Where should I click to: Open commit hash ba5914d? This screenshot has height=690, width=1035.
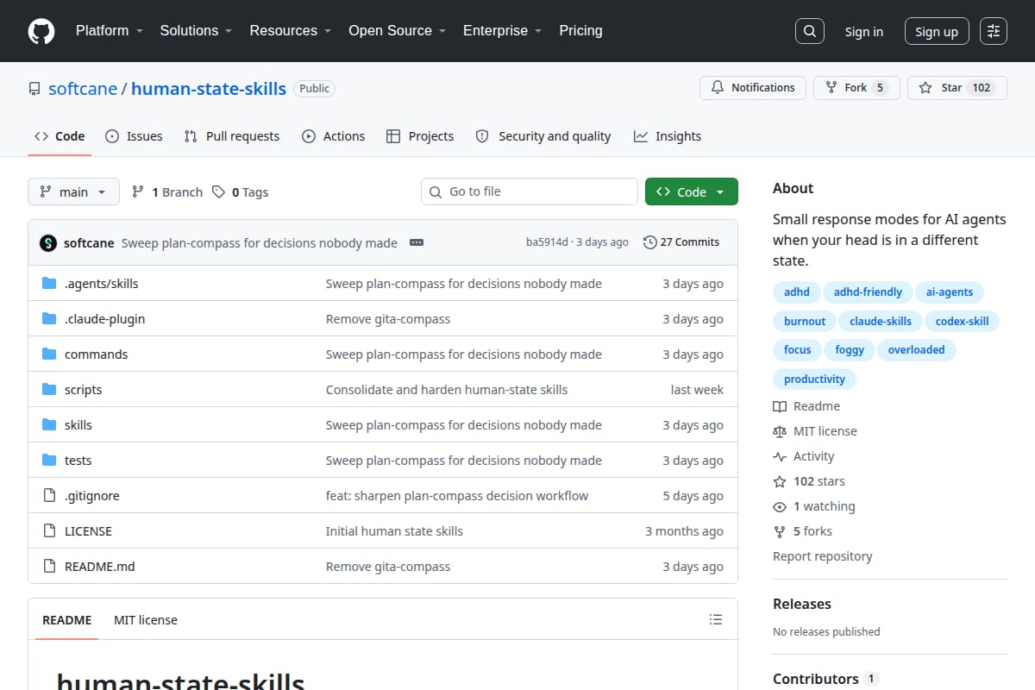[547, 242]
